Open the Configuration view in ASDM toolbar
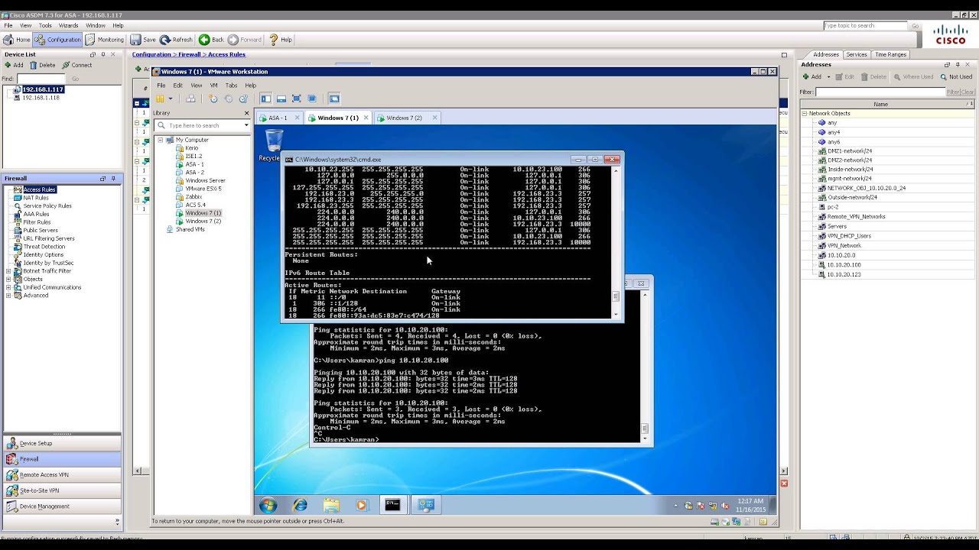This screenshot has width=979, height=550. tap(57, 40)
